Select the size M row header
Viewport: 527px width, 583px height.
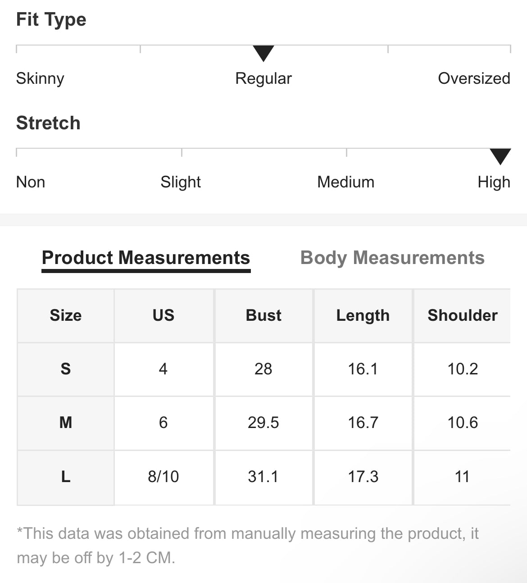pos(66,423)
